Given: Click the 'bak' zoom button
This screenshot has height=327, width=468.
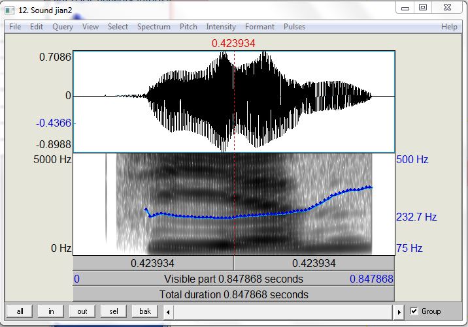Looking at the screenshot, I should pos(144,311).
